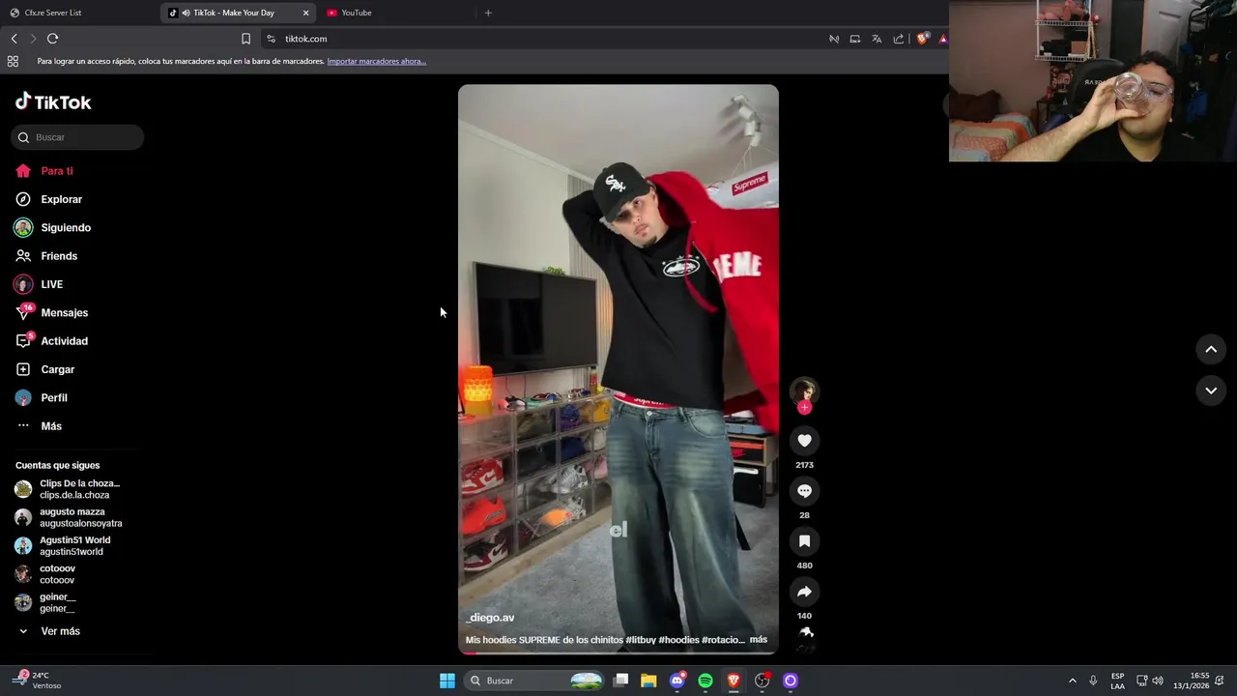Click the cast screen icon in address bar
This screenshot has height=696, width=1237.
(x=855, y=39)
